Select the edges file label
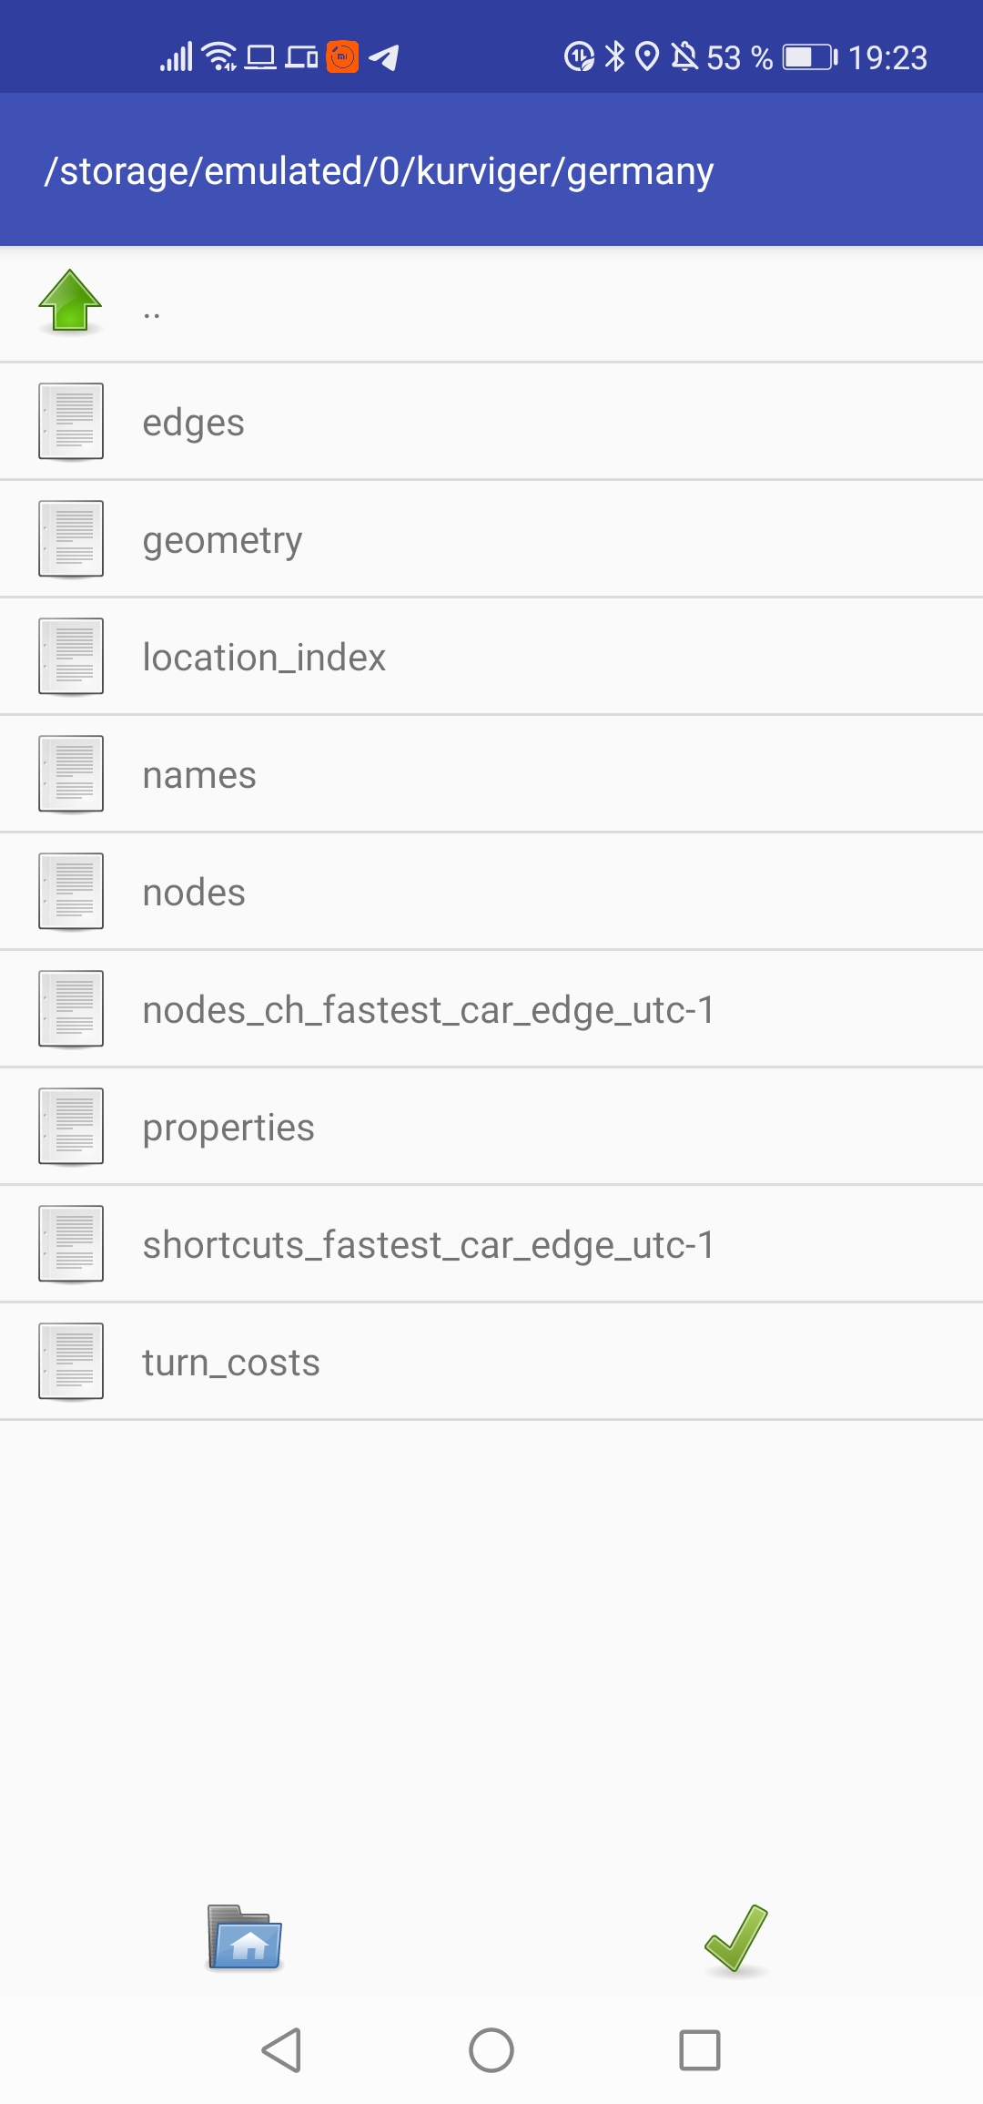Viewport: 983px width, 2104px height. (194, 424)
